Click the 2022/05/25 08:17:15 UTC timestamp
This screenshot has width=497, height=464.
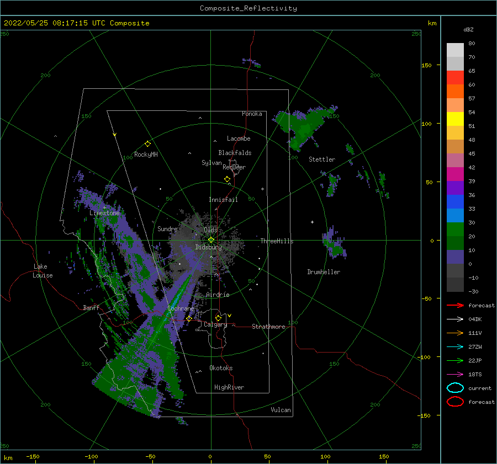54,23
